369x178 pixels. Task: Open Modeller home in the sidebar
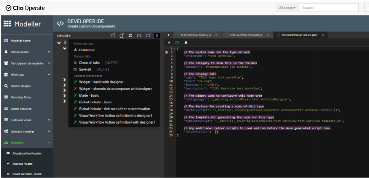21,41
